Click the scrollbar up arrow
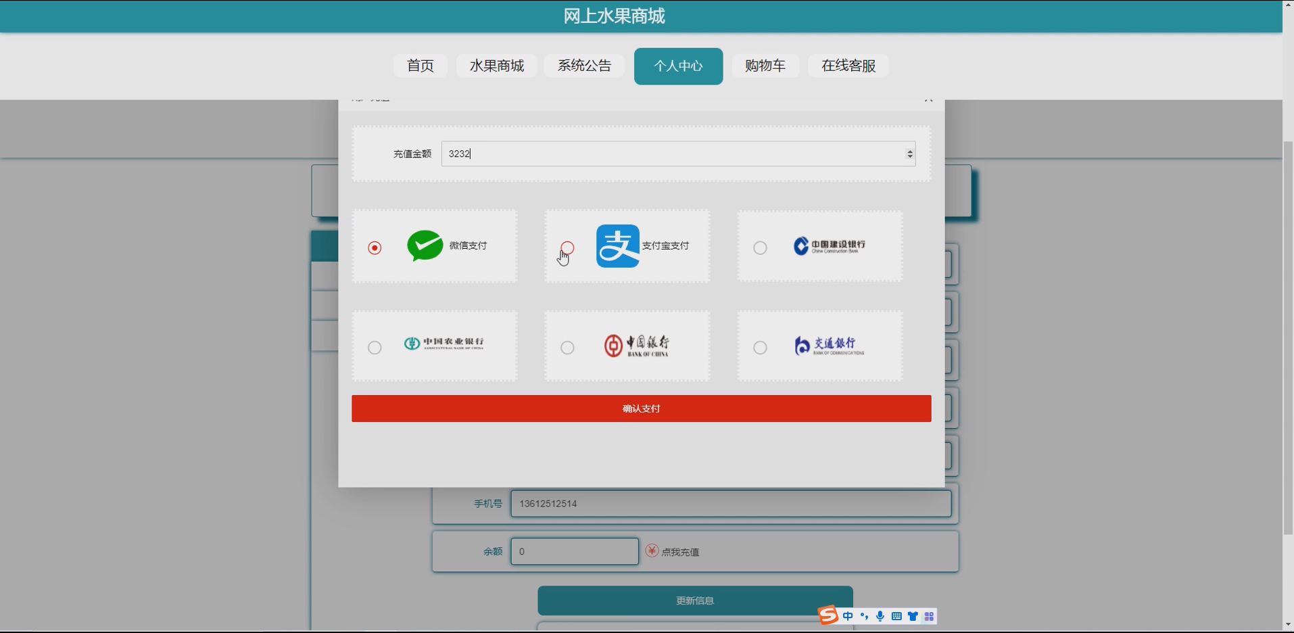Viewport: 1294px width, 633px height. (x=1288, y=5)
